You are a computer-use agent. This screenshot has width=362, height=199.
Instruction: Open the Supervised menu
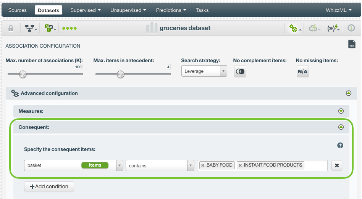click(86, 10)
